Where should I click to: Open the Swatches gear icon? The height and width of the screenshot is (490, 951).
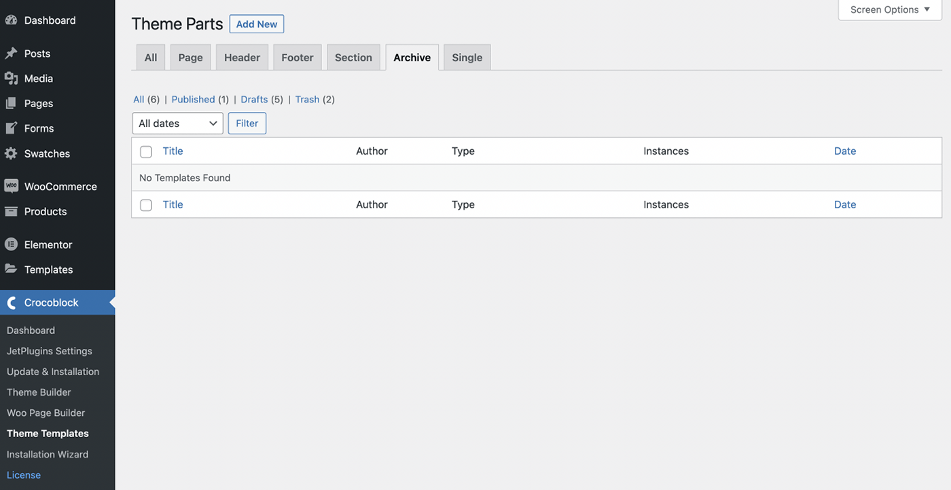click(11, 153)
